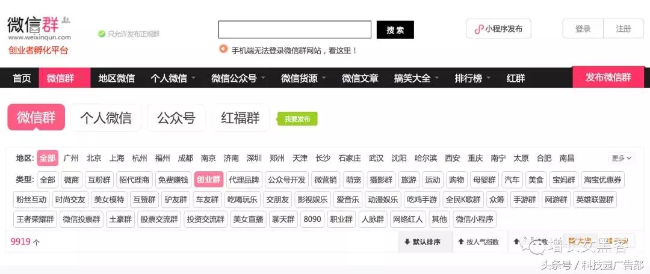Image resolution: width=650 pixels, height=274 pixels.
Task: Click the 创业者孵化平台 slogan text
Action: click(38, 51)
